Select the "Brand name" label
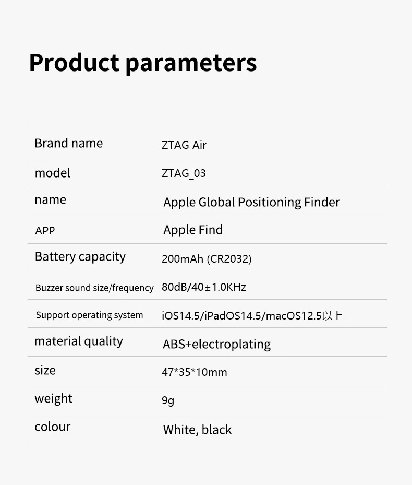Viewport: 412px width, 485px height. tap(68, 144)
